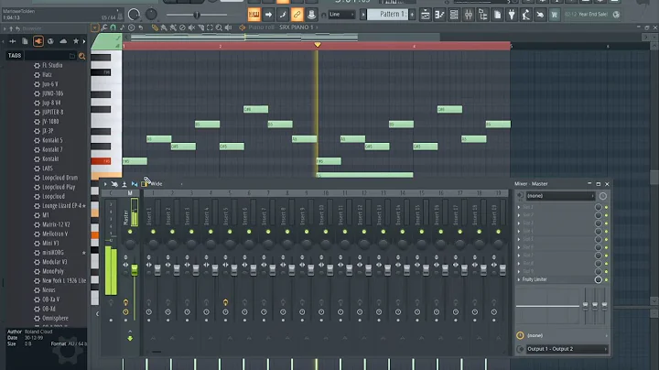Toggle Insert 1 mute LED
659x370 pixels.
click(153, 232)
